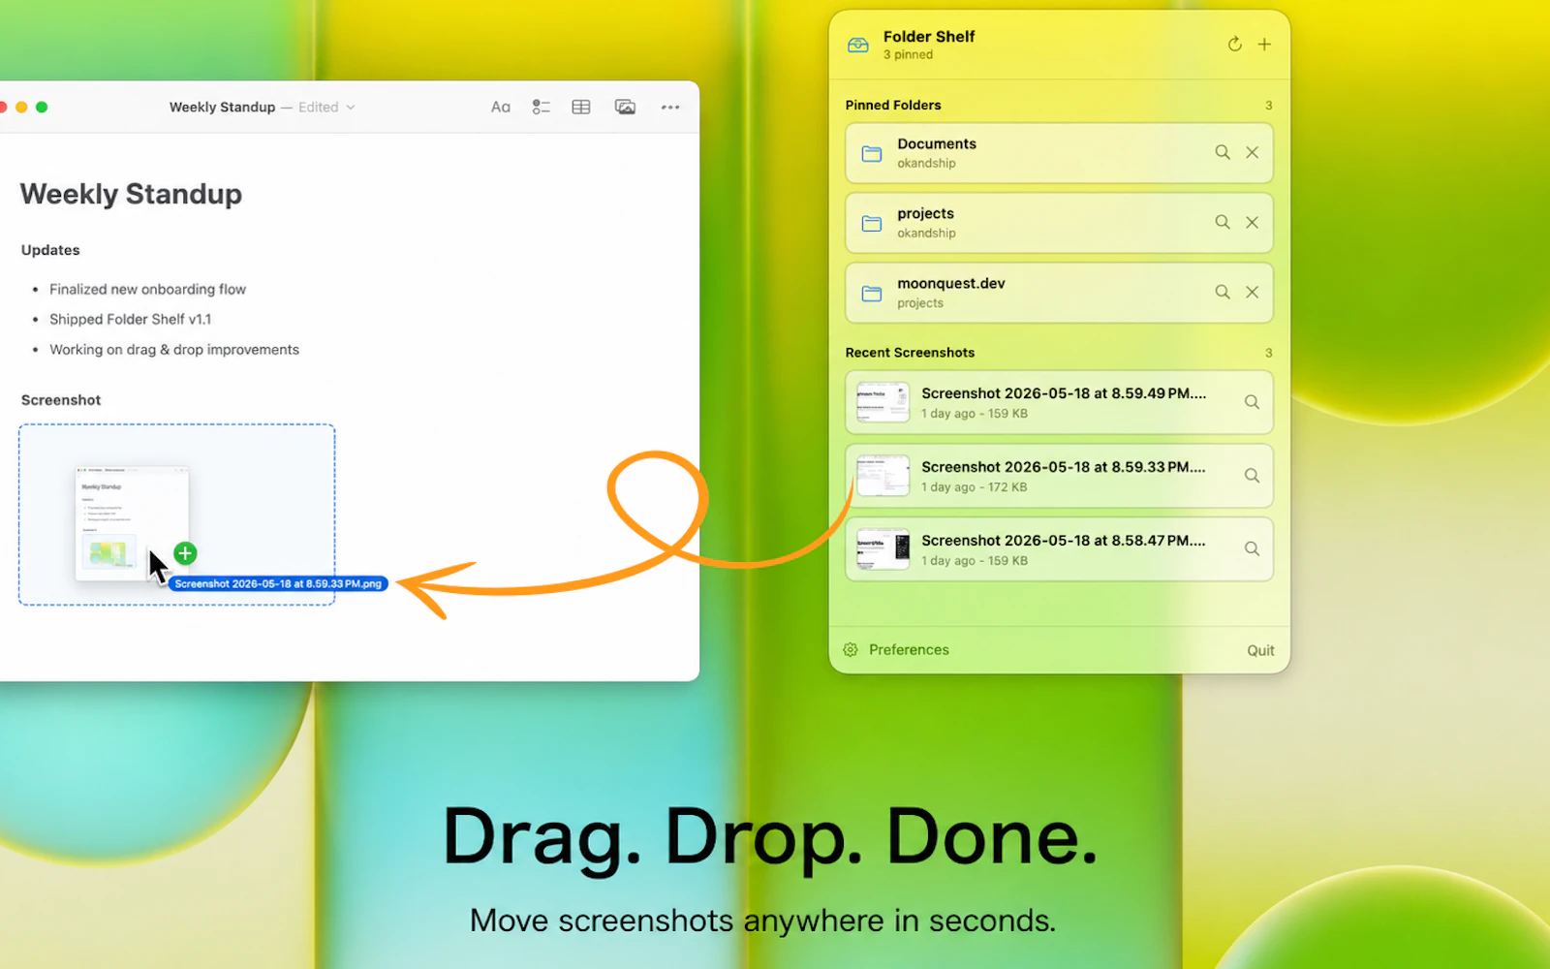1550x969 pixels.
Task: Insert a table in the Weekly Standup note
Action: [581, 108]
